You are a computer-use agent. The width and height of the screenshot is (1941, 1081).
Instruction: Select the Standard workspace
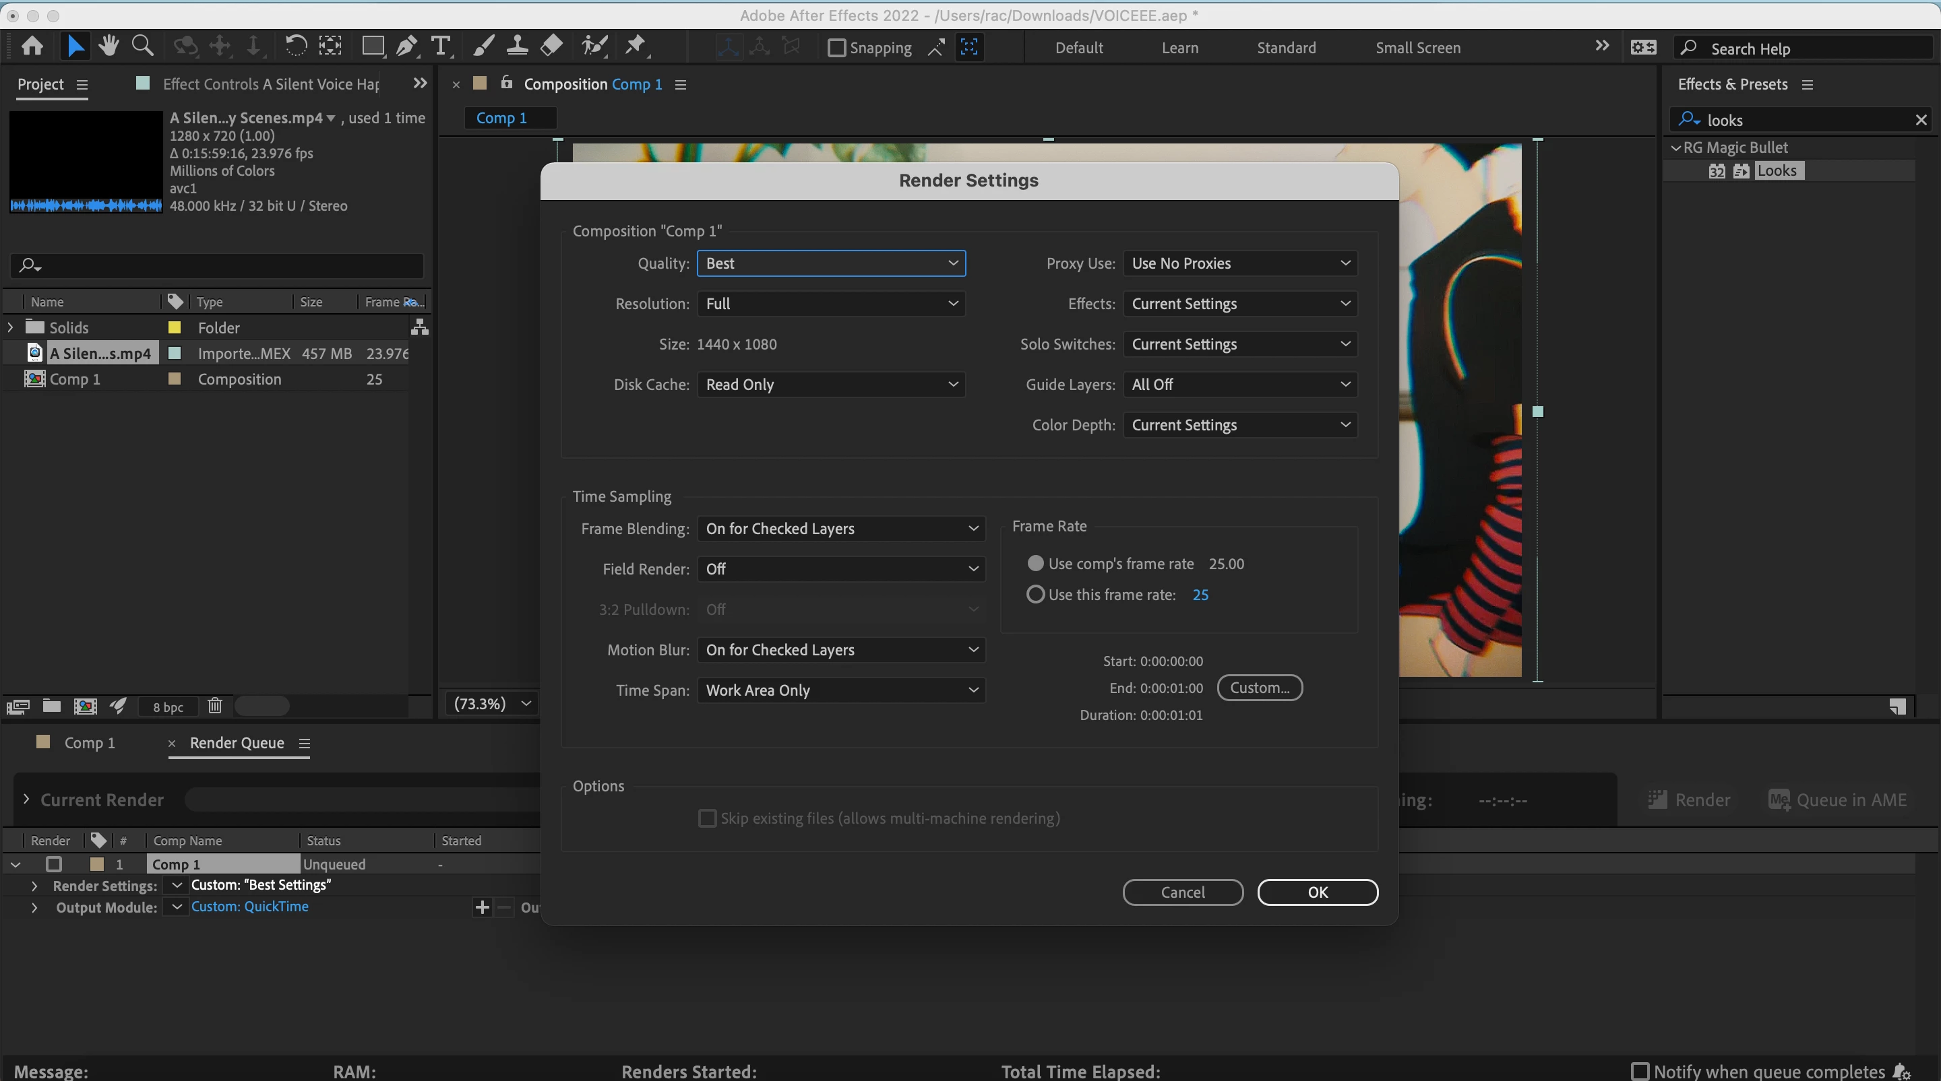(x=1286, y=47)
